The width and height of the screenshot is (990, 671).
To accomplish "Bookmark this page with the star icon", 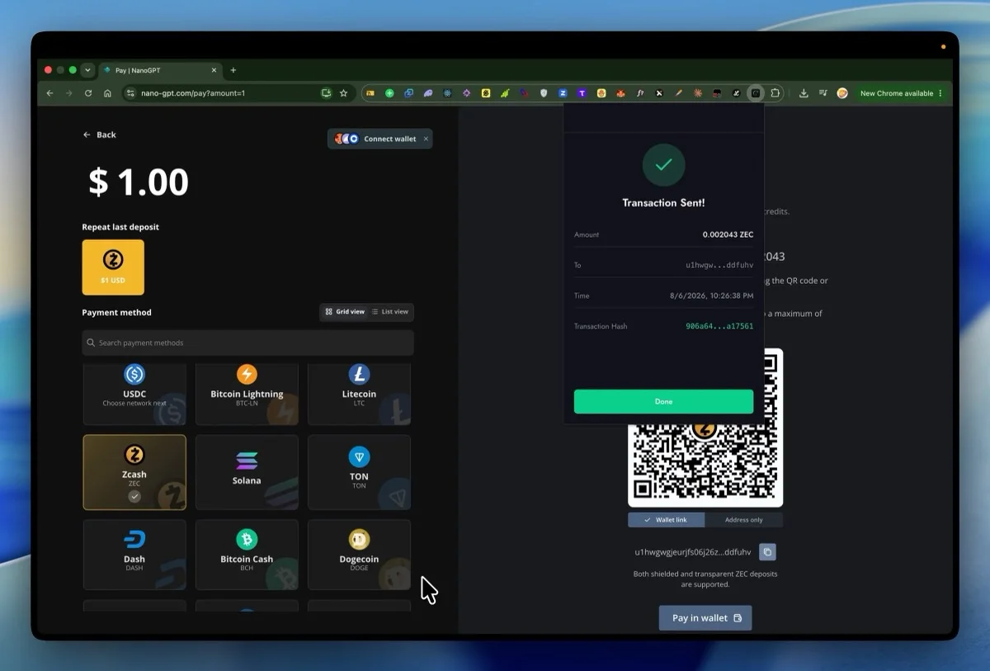I will (x=343, y=93).
